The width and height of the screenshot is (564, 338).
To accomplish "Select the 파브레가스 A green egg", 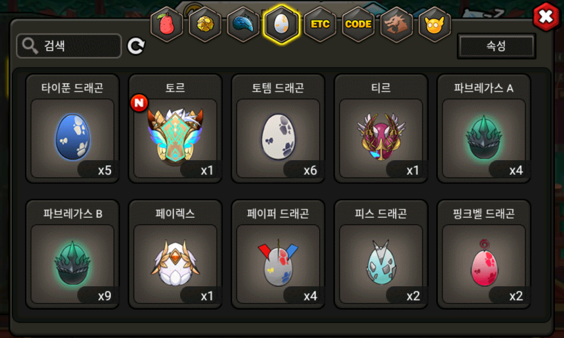I will point(484,129).
